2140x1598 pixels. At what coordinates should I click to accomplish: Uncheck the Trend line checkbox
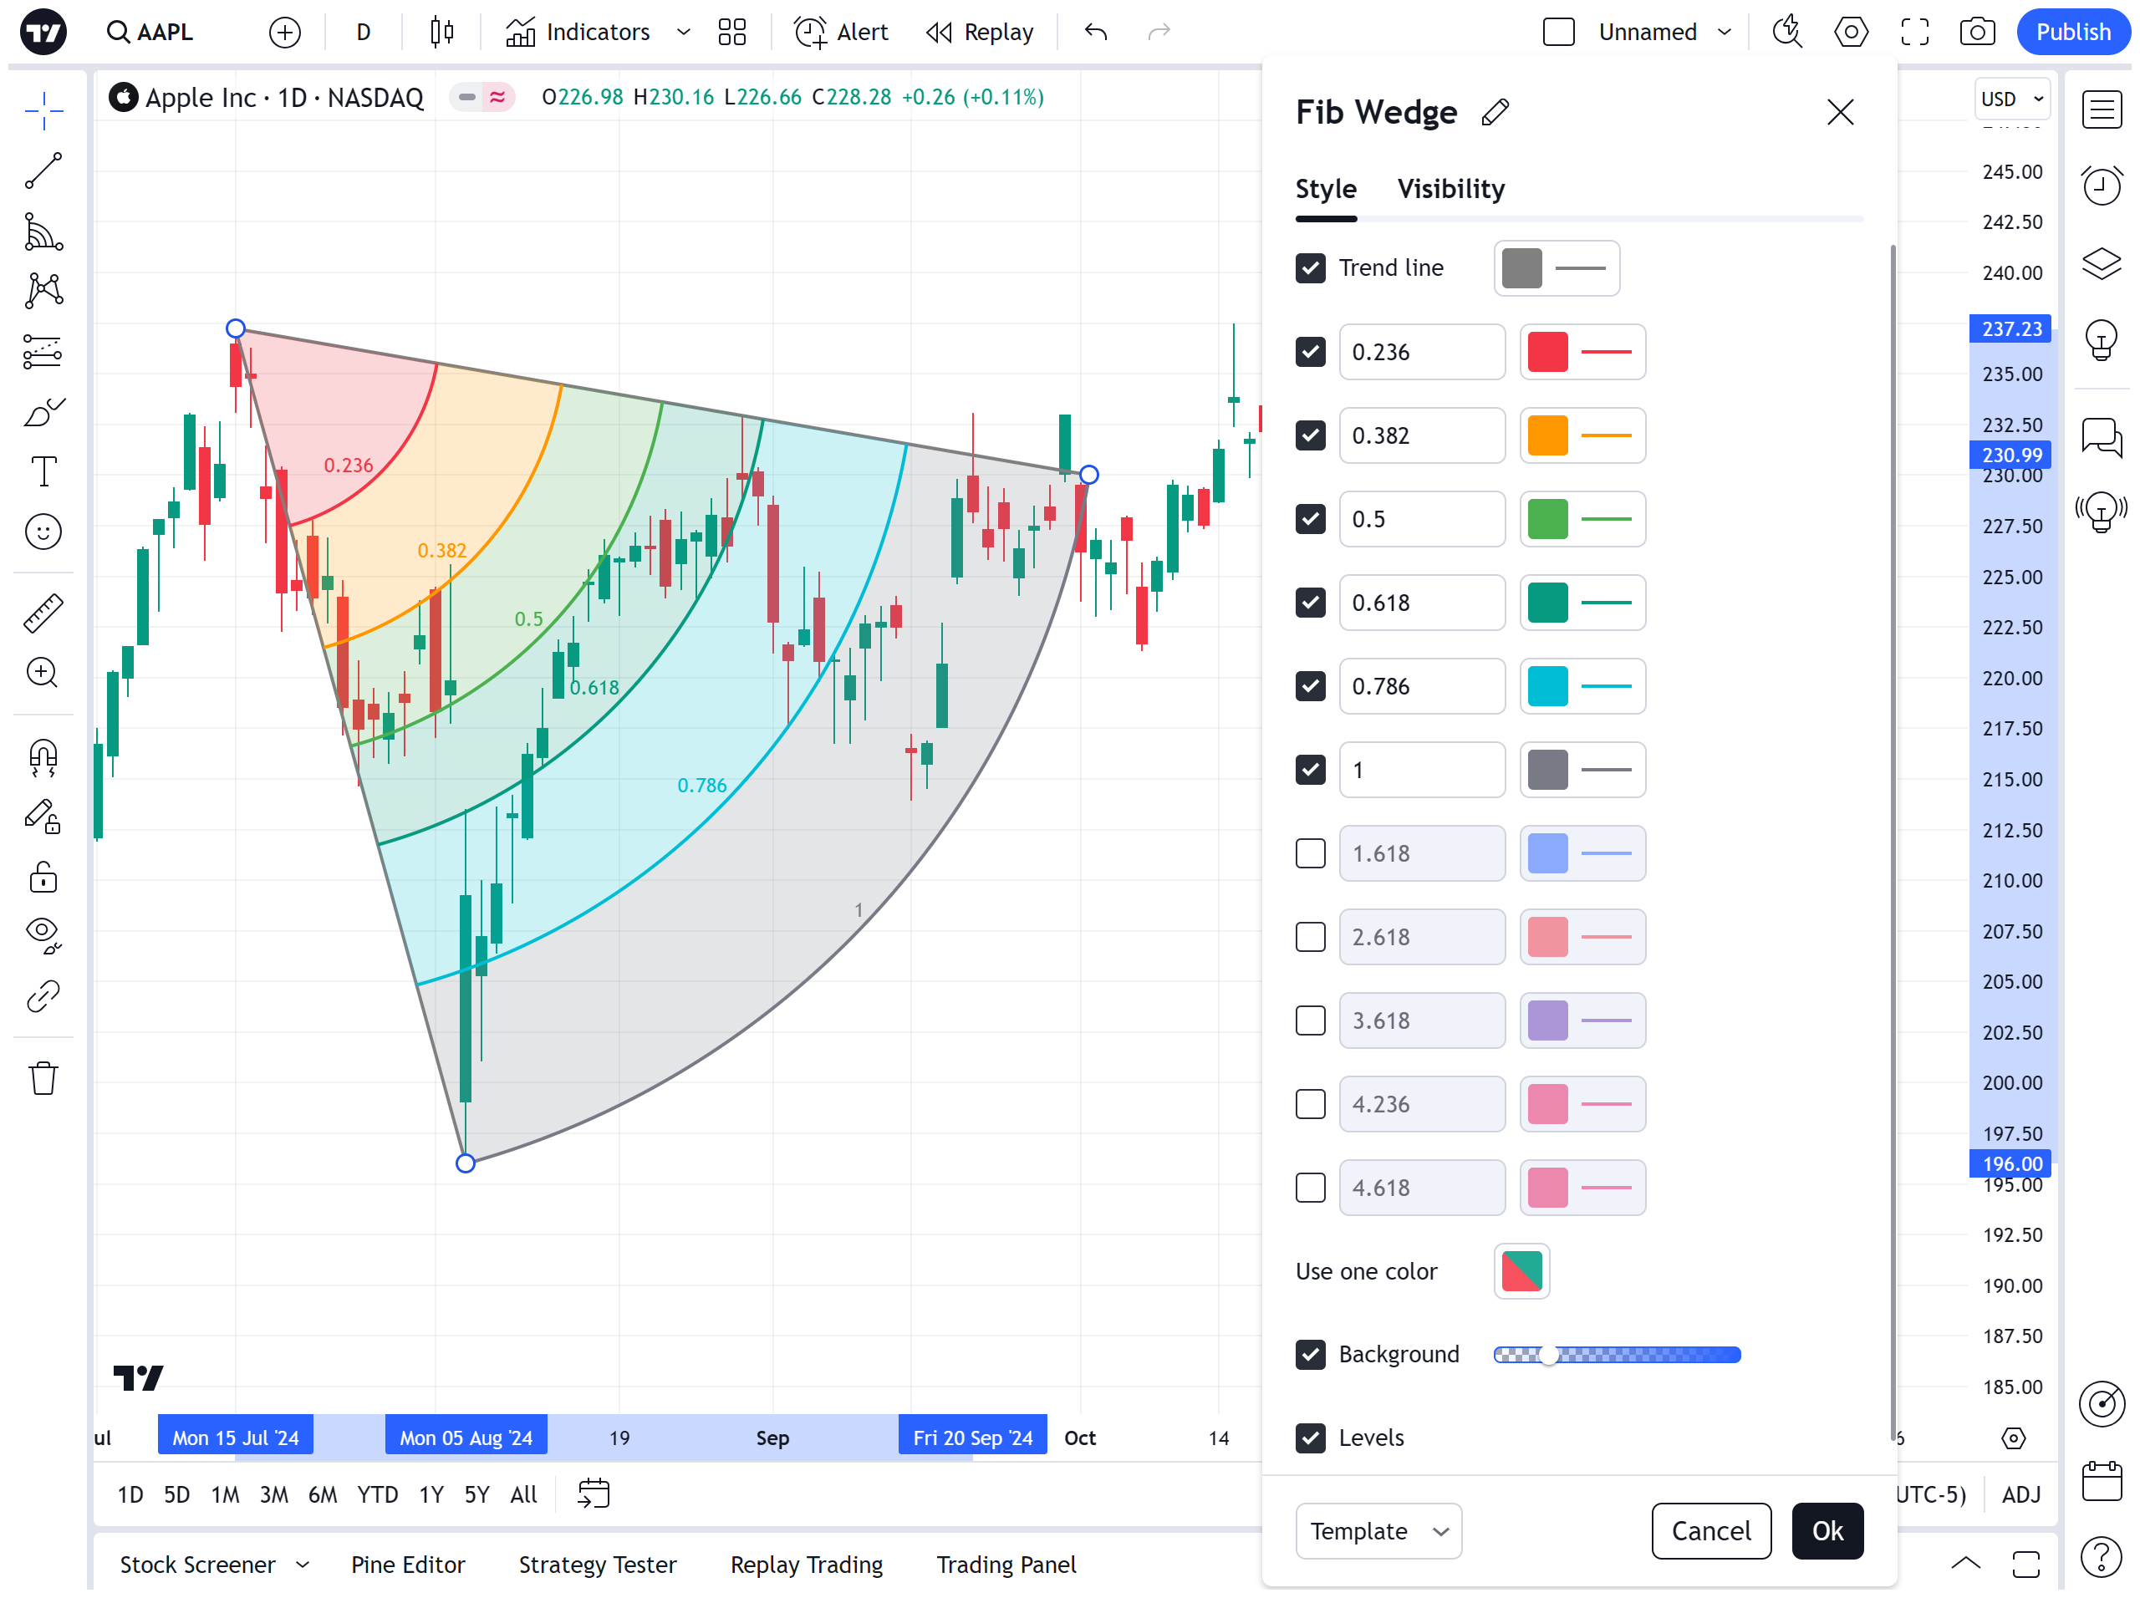pyautogui.click(x=1310, y=268)
